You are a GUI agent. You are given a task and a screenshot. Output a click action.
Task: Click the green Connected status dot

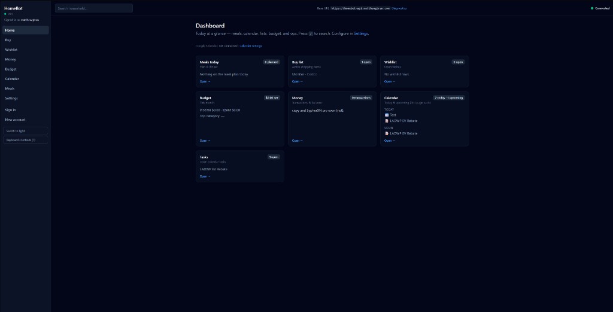tap(592, 8)
